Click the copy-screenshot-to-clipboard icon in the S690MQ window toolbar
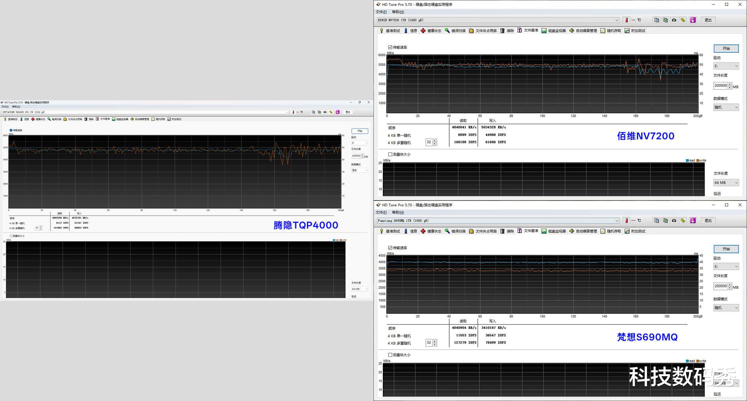This screenshot has height=401, width=747. click(x=665, y=221)
